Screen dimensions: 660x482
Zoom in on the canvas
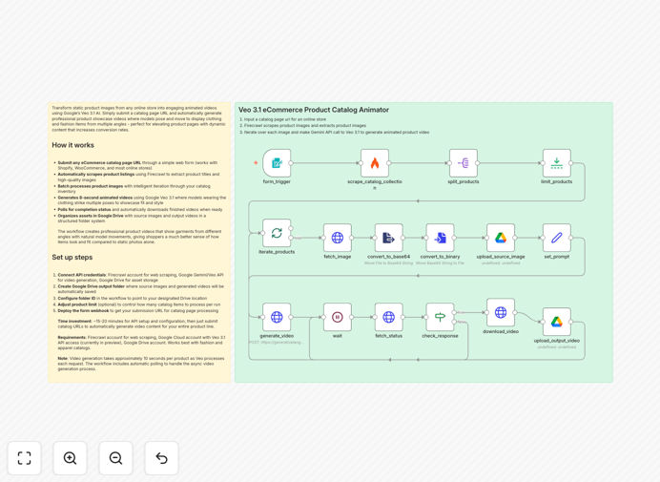click(70, 458)
